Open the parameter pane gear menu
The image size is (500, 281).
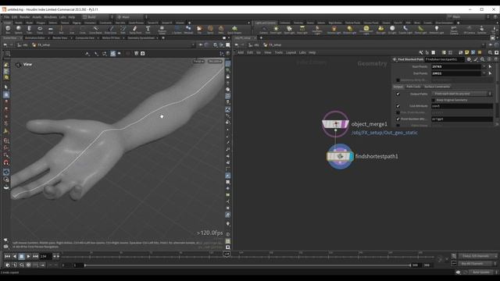pyautogui.click(x=469, y=59)
